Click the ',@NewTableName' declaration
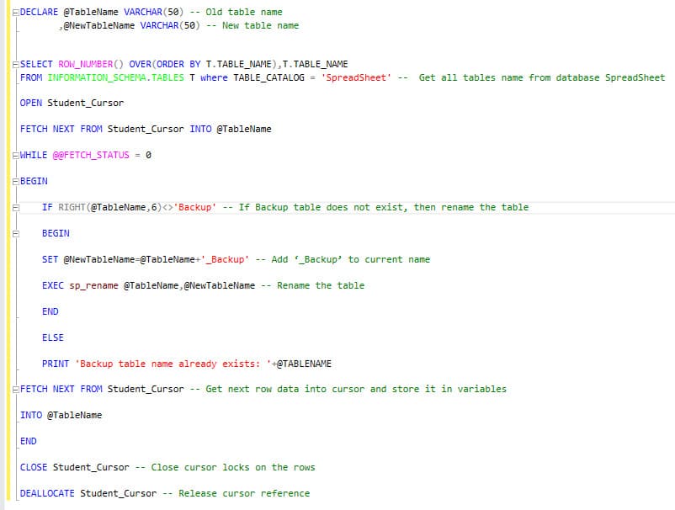675x510 pixels. (x=97, y=25)
